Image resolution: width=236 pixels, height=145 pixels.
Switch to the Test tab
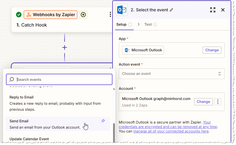coord(148,24)
